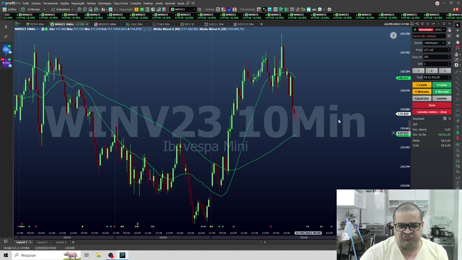
Task: Expand the left sidebar arrow
Action: pyautogui.click(x=6, y=27)
